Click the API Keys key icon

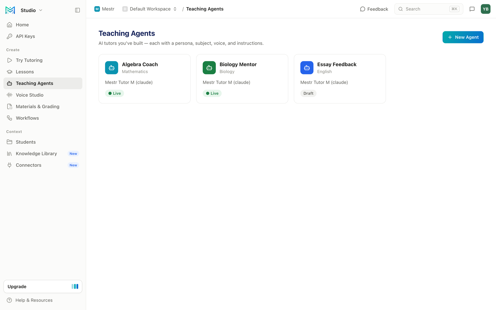tap(10, 36)
